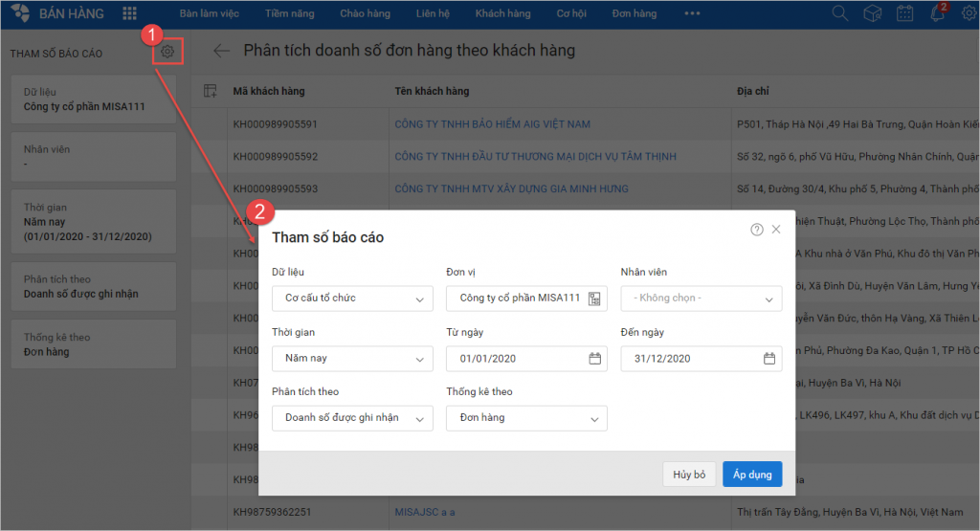Expand the Thời gian dropdown
This screenshot has height=531, width=980.
coord(352,359)
